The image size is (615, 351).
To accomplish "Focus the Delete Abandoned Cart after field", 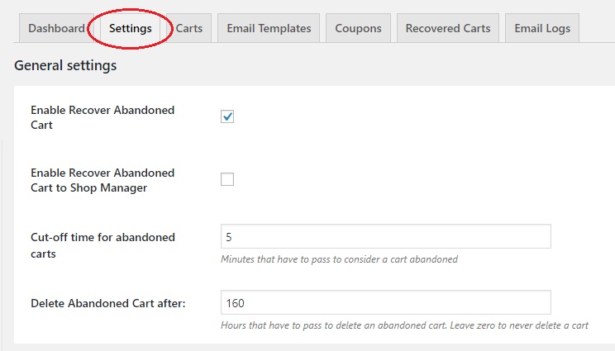I will coord(385,302).
